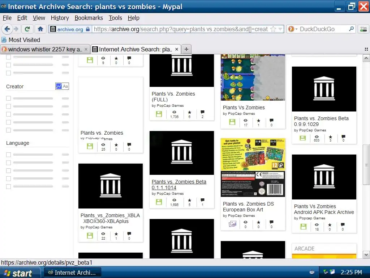Open the View menu
The width and height of the screenshot is (370, 278).
(x=39, y=18)
